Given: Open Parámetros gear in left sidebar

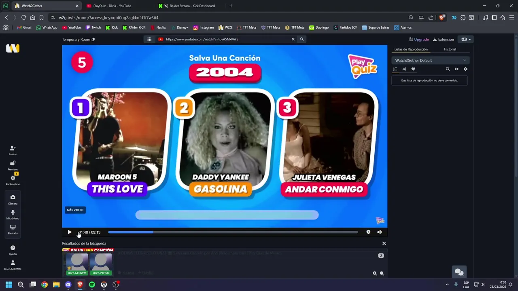Looking at the screenshot, I should [x=13, y=180].
